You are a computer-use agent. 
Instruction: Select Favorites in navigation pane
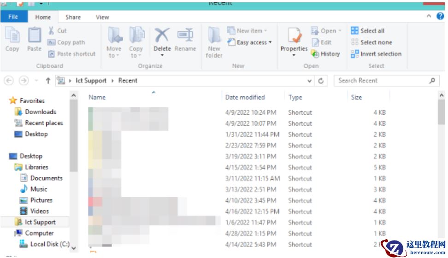click(27, 100)
